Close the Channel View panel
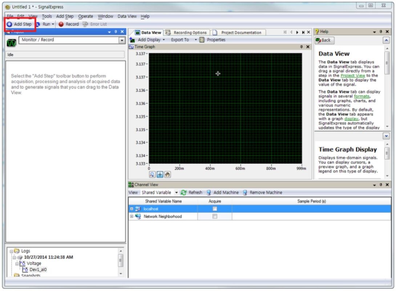 (x=387, y=185)
